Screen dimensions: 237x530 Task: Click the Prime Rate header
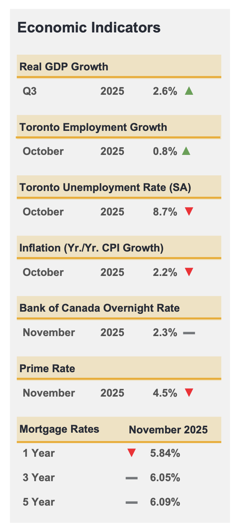[47, 369]
